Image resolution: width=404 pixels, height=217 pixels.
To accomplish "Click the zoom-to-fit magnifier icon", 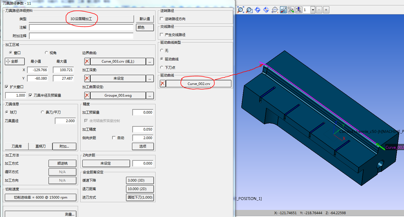I will point(241,10).
